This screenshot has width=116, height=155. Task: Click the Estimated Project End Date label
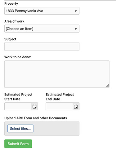(60, 97)
